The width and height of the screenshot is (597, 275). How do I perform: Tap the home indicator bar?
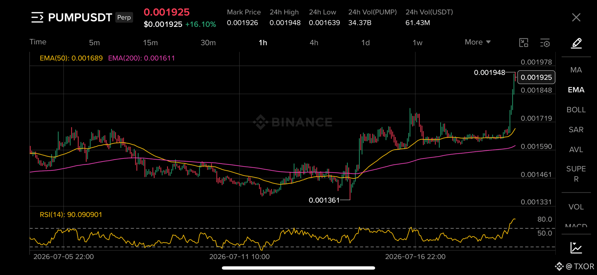click(x=298, y=268)
